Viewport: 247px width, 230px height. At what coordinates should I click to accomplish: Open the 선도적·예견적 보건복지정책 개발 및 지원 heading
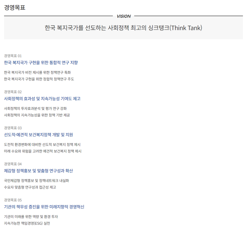(39, 135)
